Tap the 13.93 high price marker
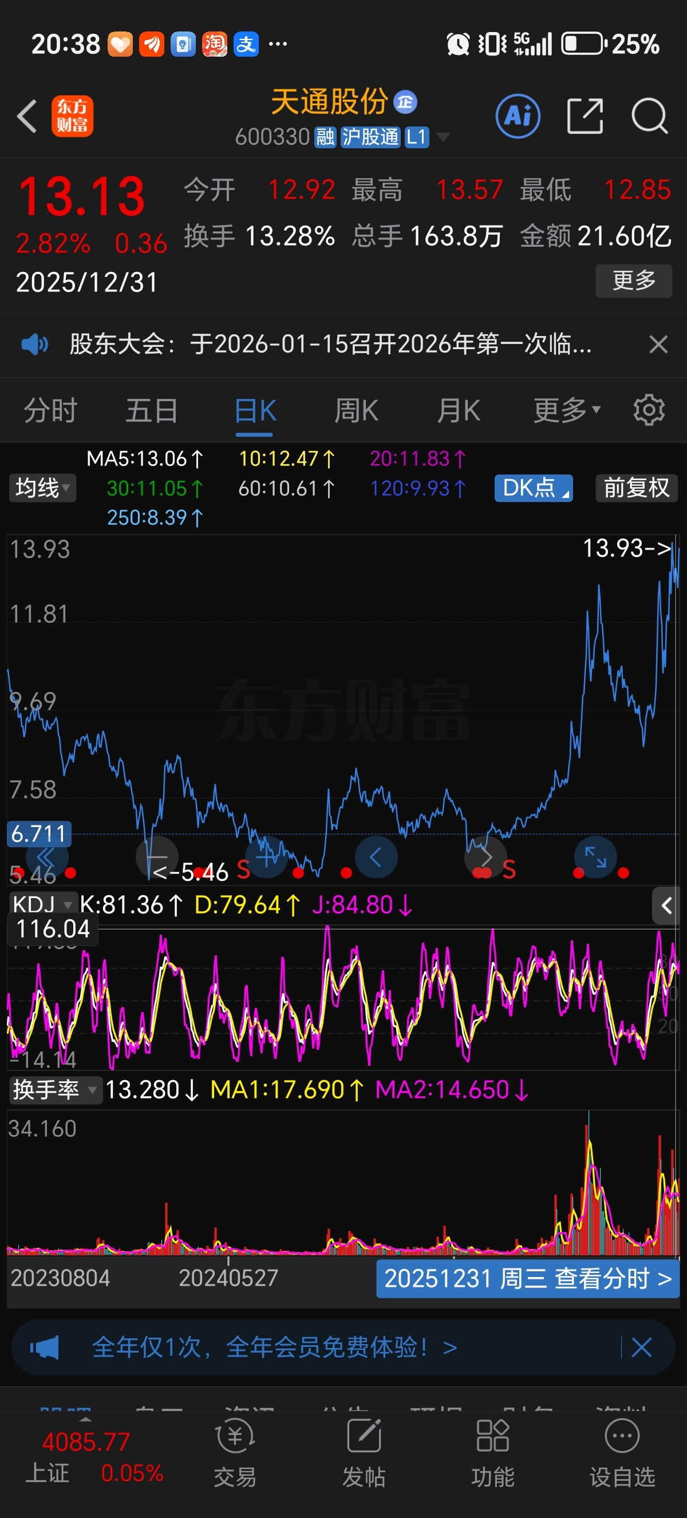 coord(627,548)
